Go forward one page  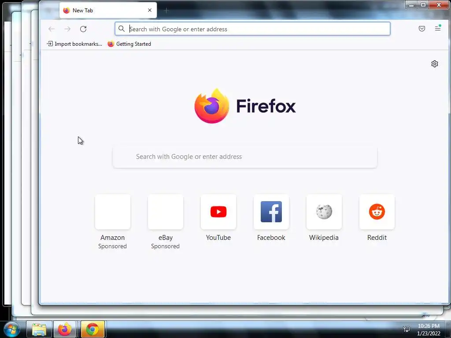click(x=67, y=29)
